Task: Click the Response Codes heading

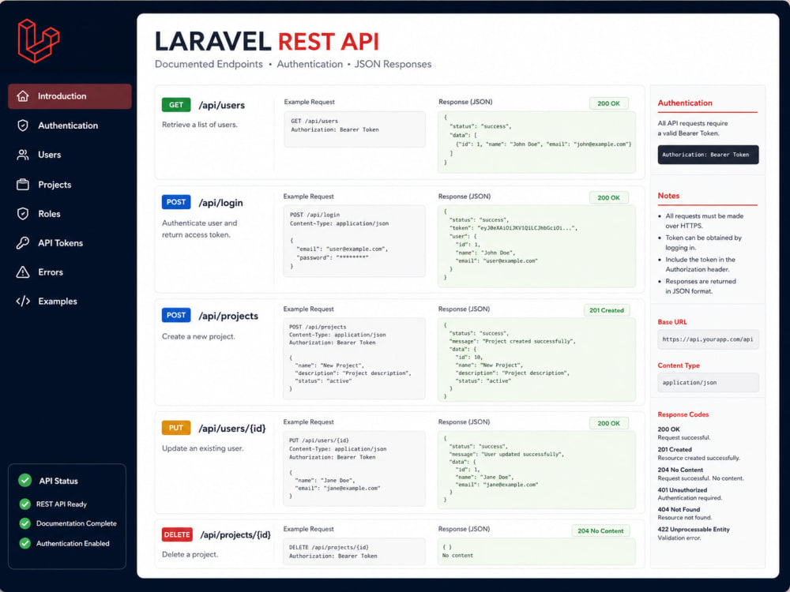Action: coord(683,414)
